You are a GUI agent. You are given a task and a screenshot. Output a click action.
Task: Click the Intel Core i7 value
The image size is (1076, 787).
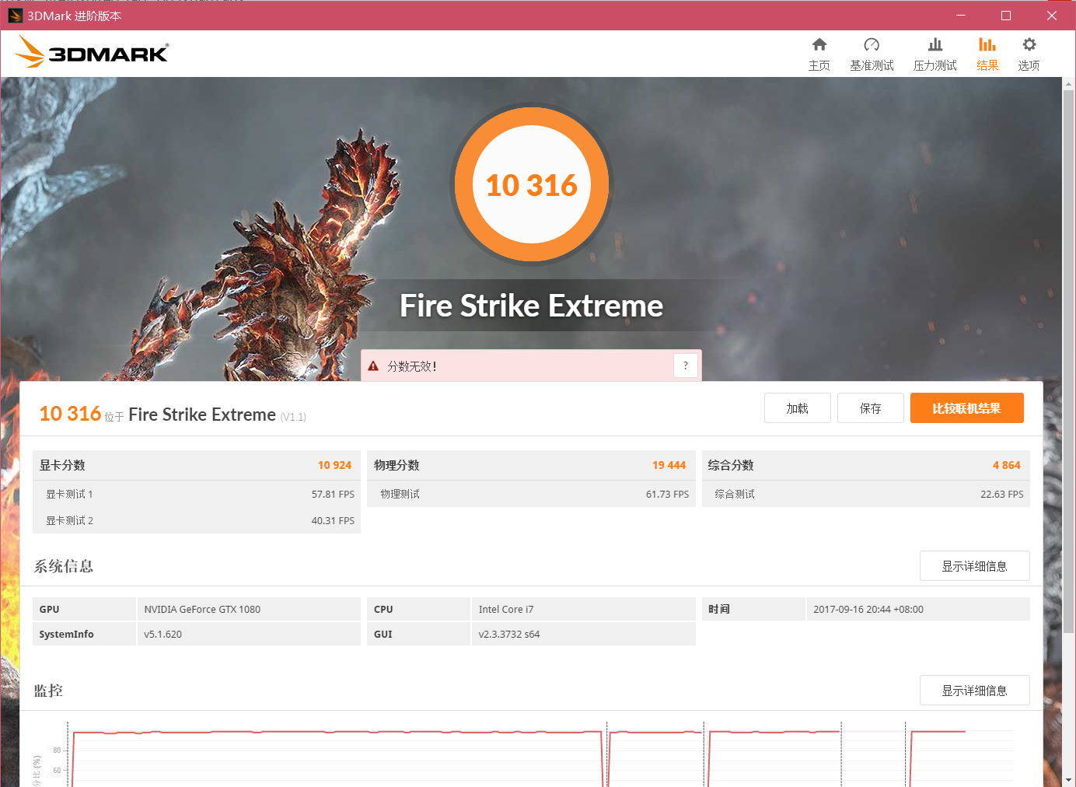pos(506,610)
